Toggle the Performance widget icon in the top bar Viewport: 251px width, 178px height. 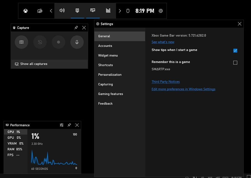coord(93,11)
